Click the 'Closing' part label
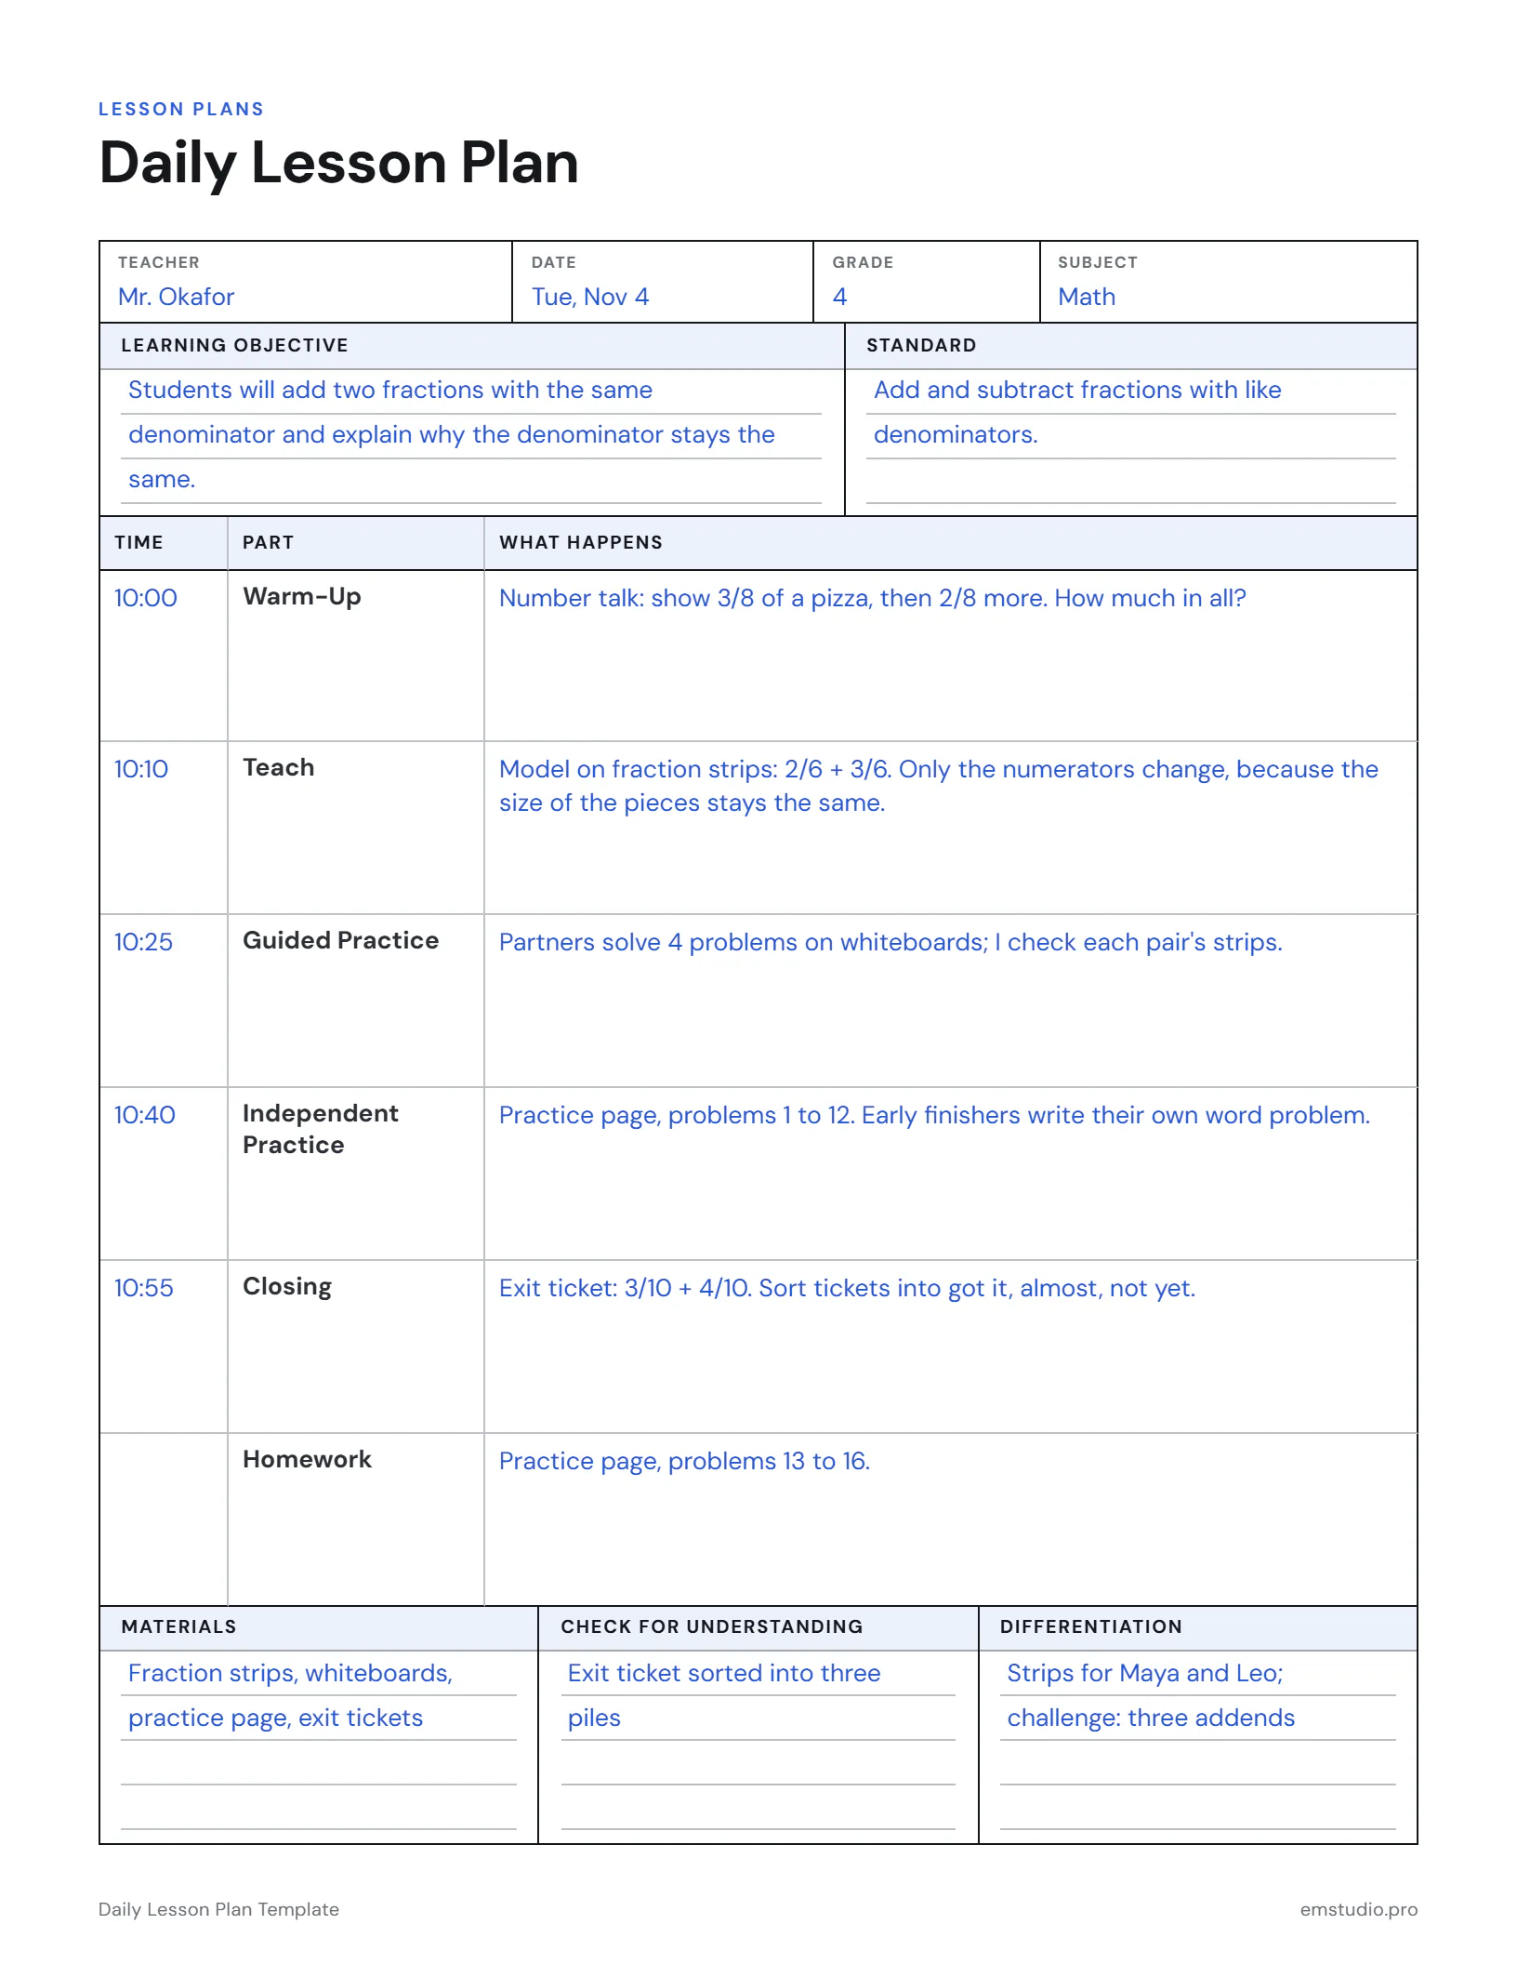1517x1964 pixels. click(x=287, y=1287)
